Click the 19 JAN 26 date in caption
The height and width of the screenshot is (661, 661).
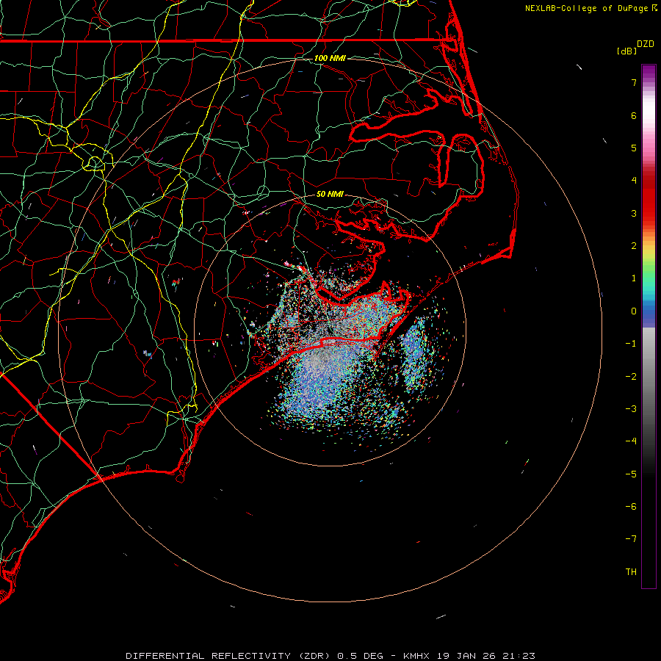click(466, 656)
